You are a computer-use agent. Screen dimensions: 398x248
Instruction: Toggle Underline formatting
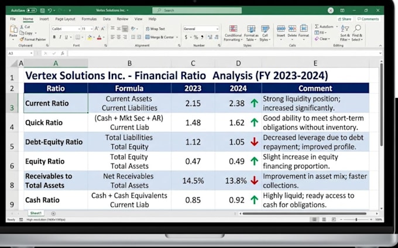(x=66, y=37)
